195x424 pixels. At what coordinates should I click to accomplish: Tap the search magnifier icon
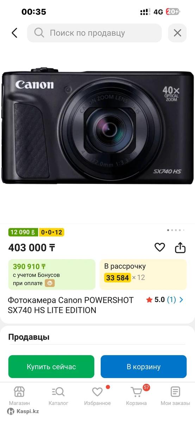[x=39, y=33]
